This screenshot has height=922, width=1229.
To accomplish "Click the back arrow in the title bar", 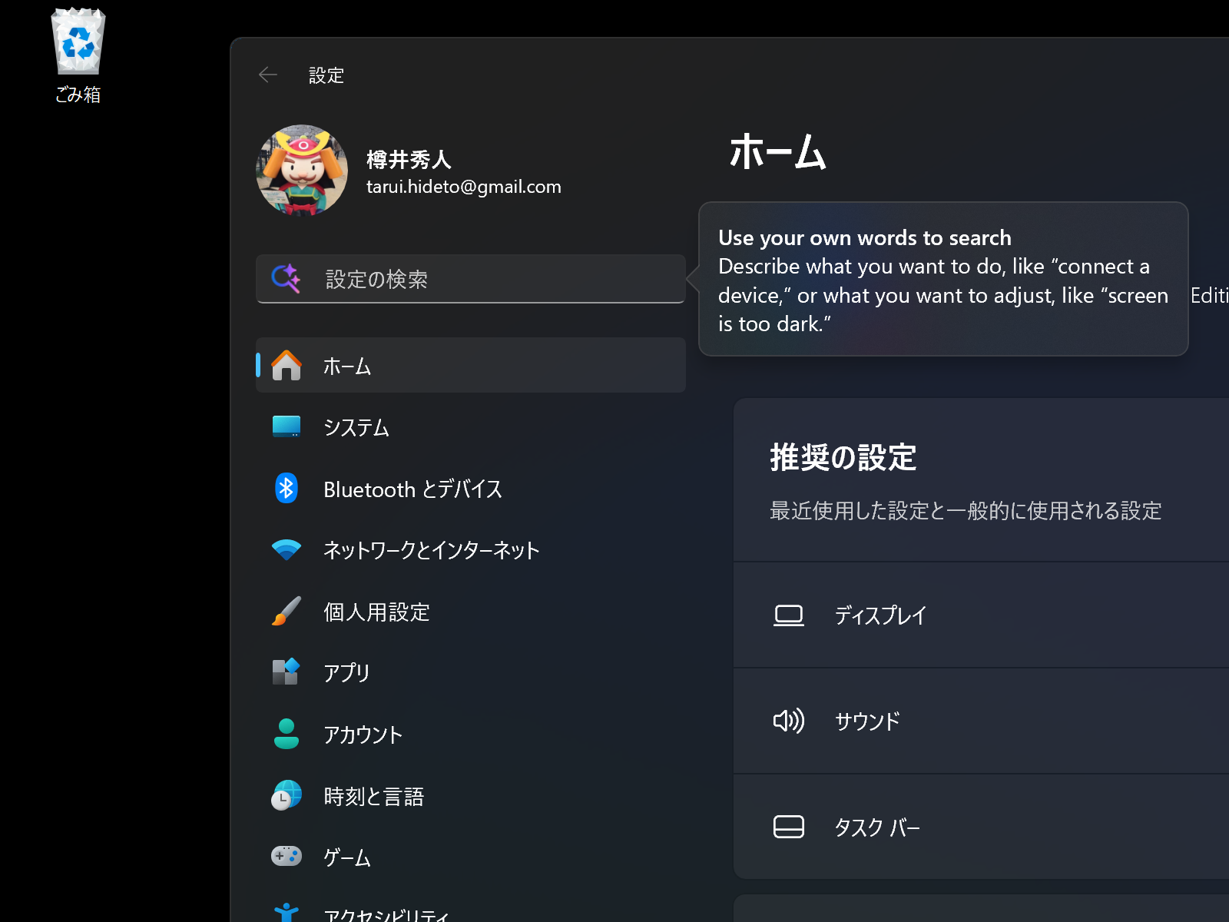I will pos(267,75).
